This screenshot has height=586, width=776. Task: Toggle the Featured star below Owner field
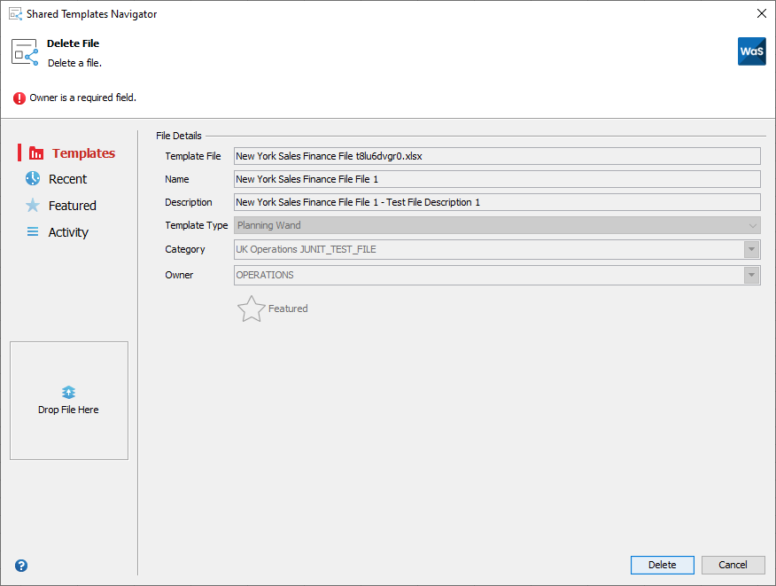coord(251,308)
